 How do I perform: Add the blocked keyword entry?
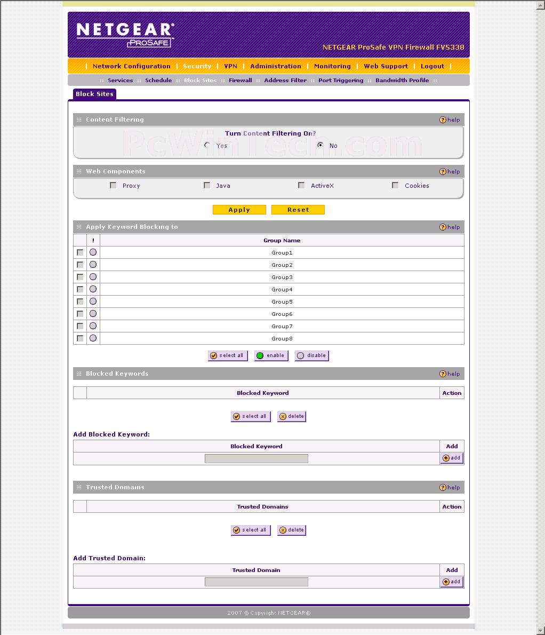point(452,458)
